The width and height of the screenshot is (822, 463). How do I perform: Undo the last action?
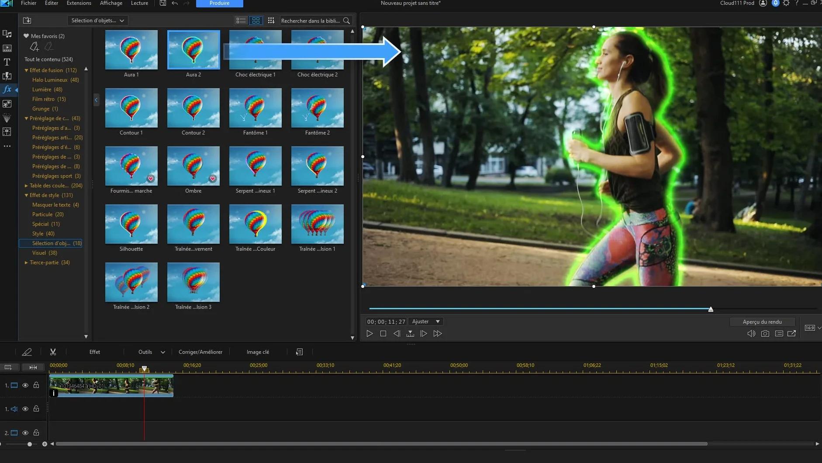click(175, 3)
